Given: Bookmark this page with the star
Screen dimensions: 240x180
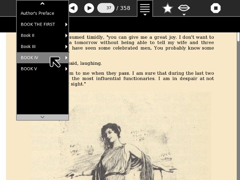Looking at the screenshot, I should pos(168,8).
